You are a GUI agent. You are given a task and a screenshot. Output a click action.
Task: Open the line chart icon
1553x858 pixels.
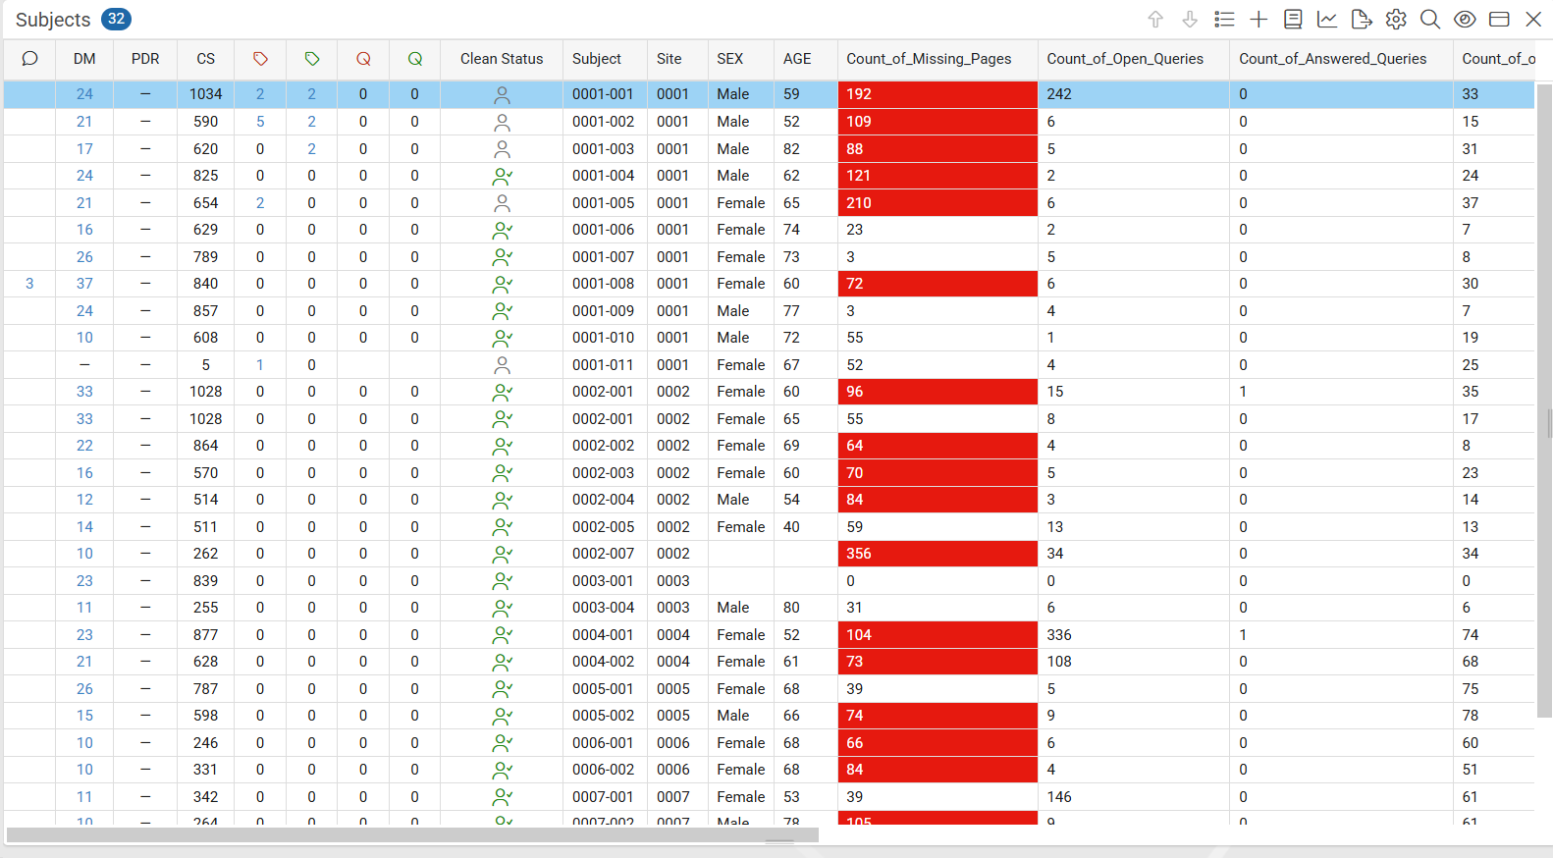[x=1327, y=19]
